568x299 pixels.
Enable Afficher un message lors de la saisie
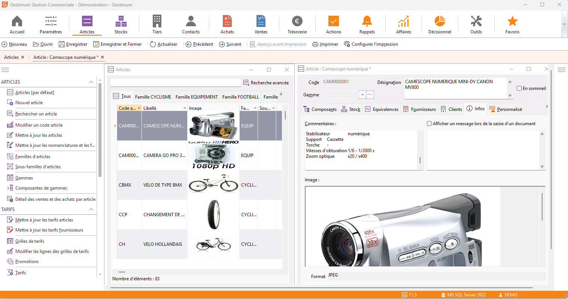pos(429,123)
